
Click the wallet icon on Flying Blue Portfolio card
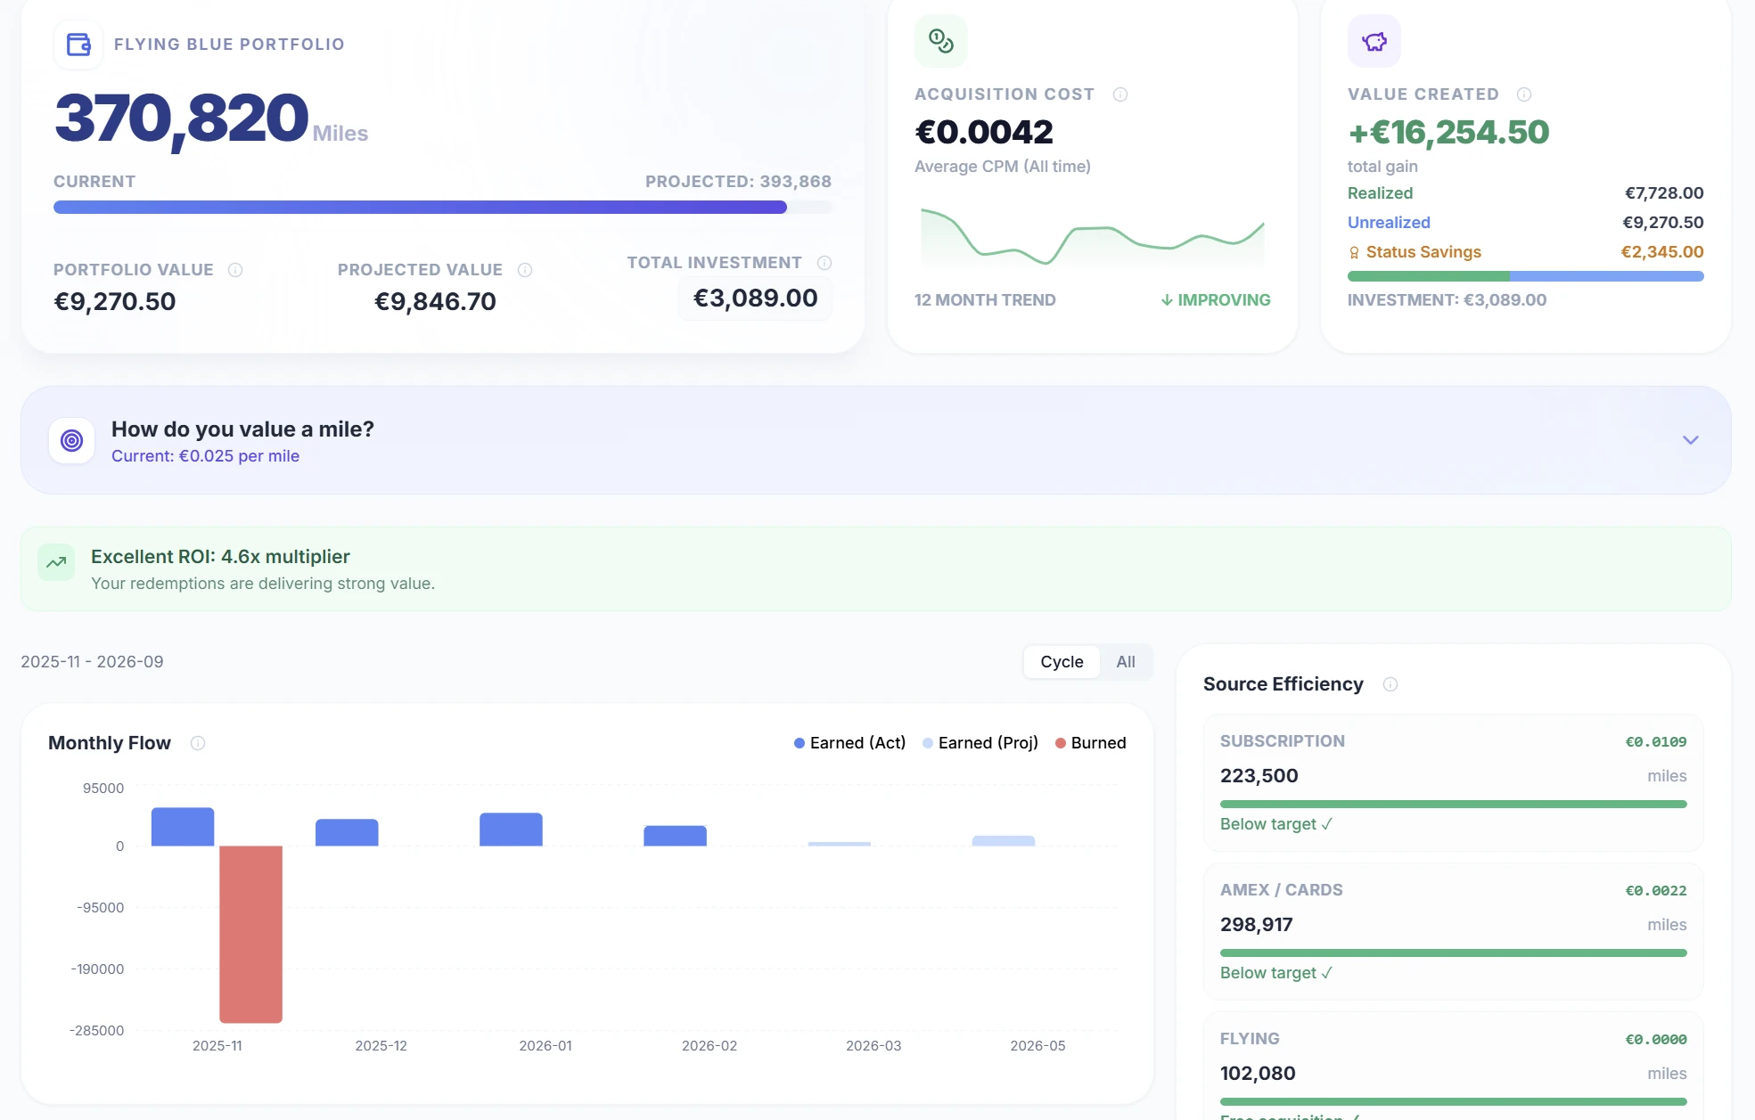[78, 45]
